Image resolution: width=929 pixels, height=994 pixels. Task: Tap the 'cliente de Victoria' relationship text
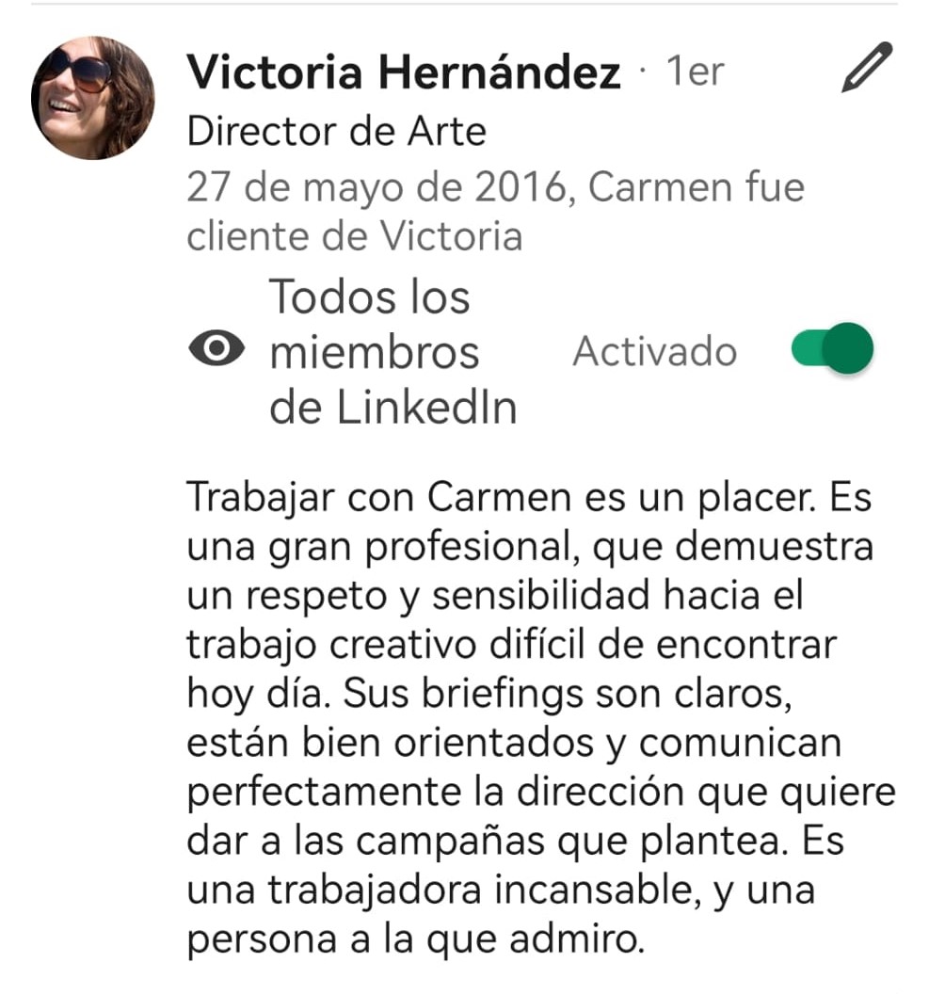click(x=355, y=237)
